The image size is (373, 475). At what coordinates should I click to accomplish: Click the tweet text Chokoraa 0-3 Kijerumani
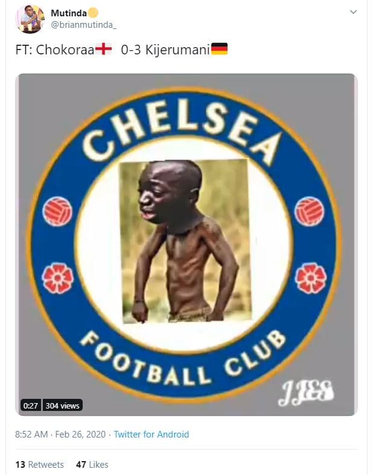pos(121,50)
